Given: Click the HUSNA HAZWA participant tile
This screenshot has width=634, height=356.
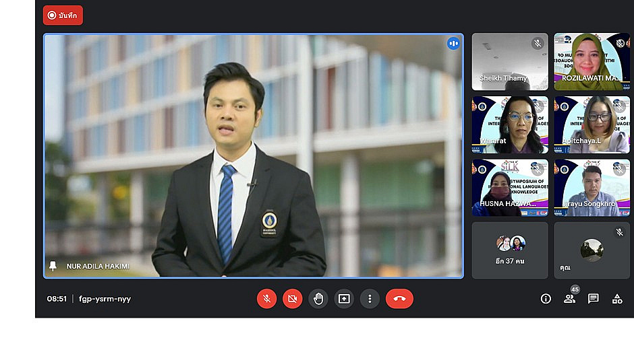Looking at the screenshot, I should point(510,188).
